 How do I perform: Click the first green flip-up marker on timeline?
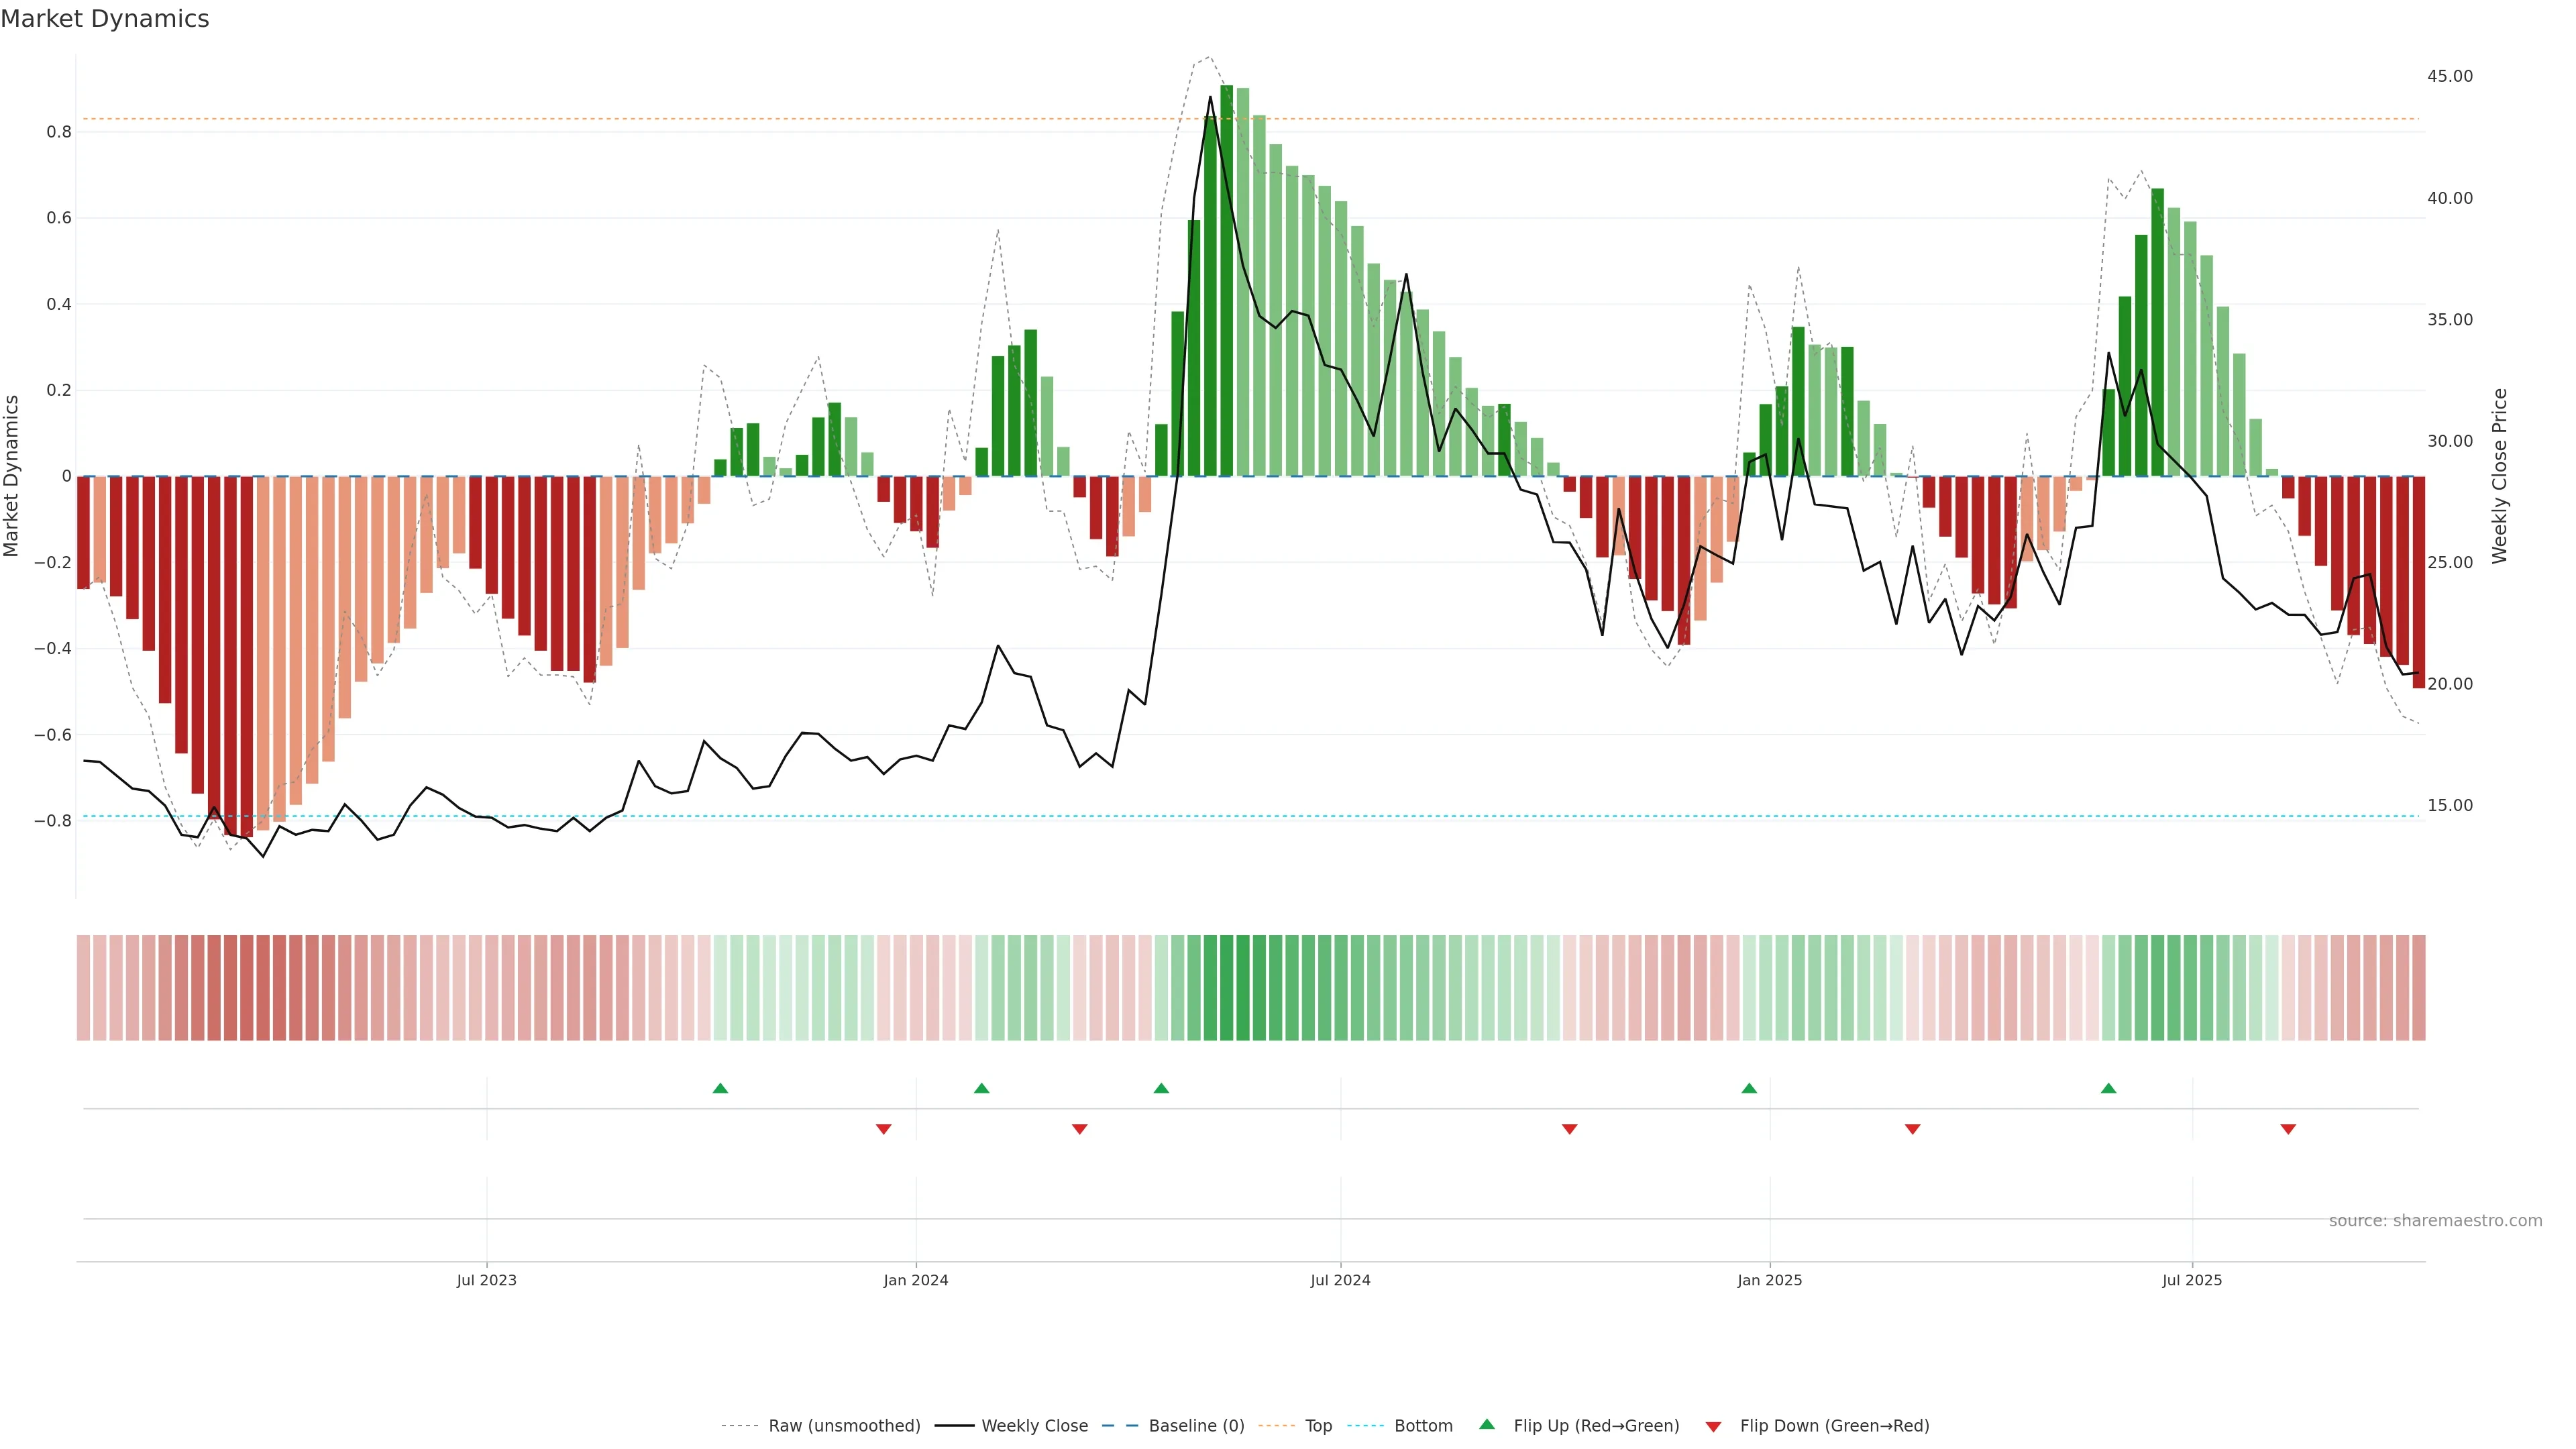tap(720, 1088)
